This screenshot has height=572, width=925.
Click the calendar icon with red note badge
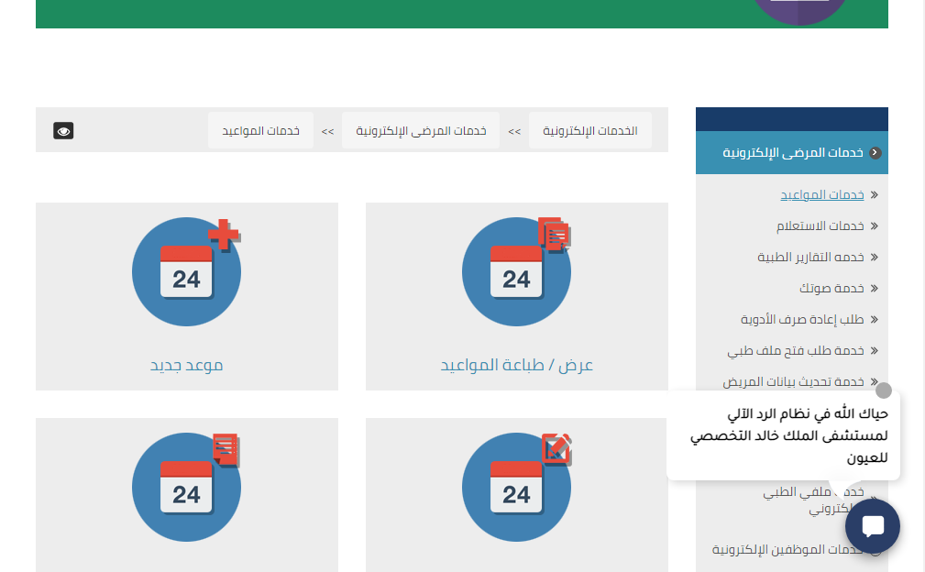(186, 486)
